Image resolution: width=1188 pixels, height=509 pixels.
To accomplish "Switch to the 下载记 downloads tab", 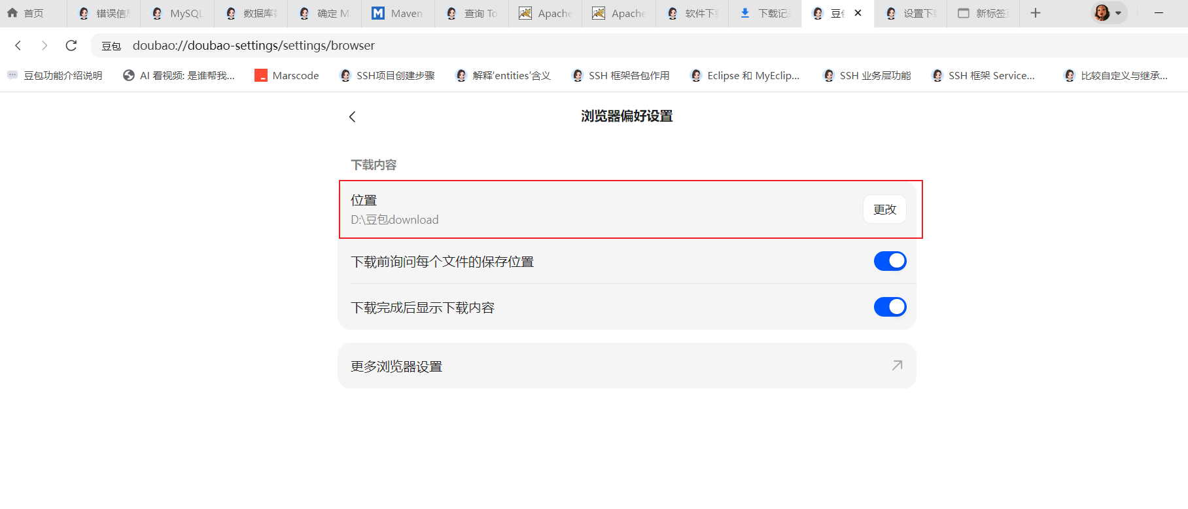I will tap(766, 13).
